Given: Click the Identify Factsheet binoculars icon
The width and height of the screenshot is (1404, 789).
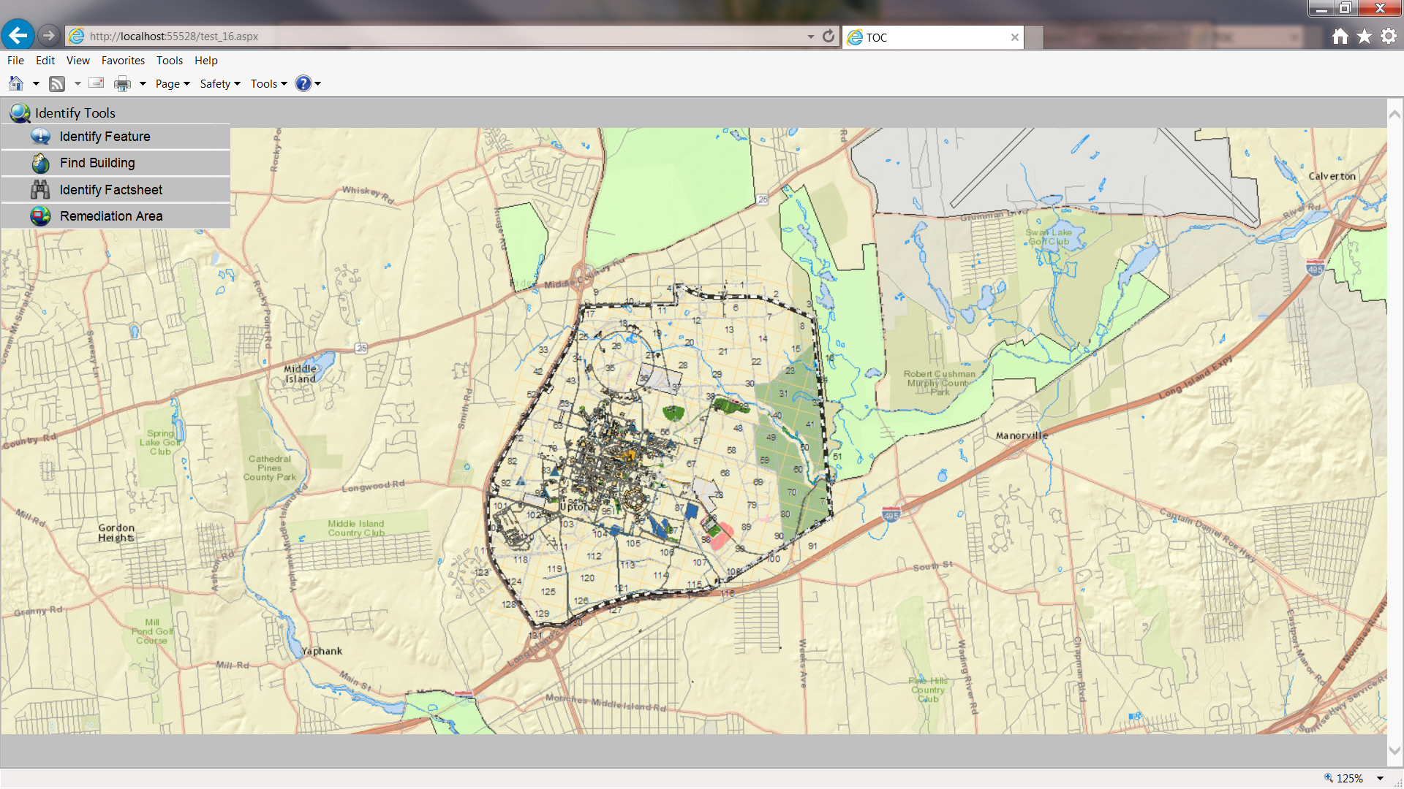Looking at the screenshot, I should [40, 190].
